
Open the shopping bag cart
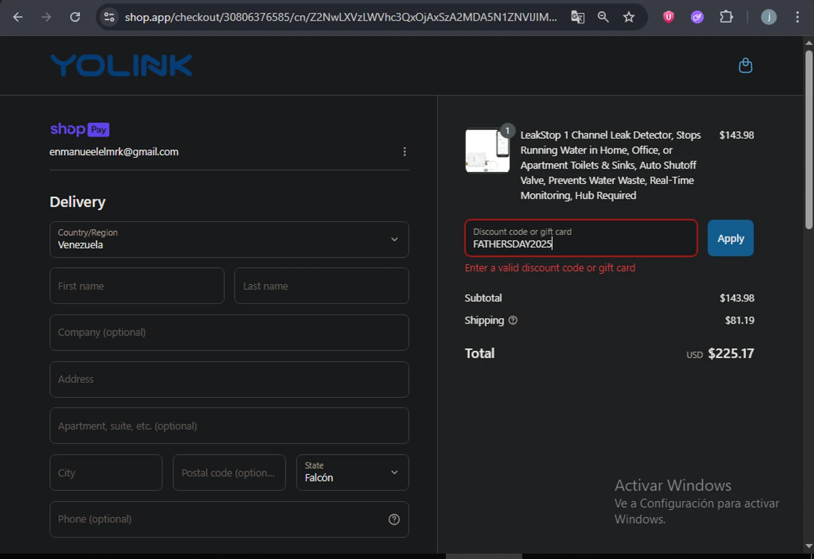(x=746, y=66)
